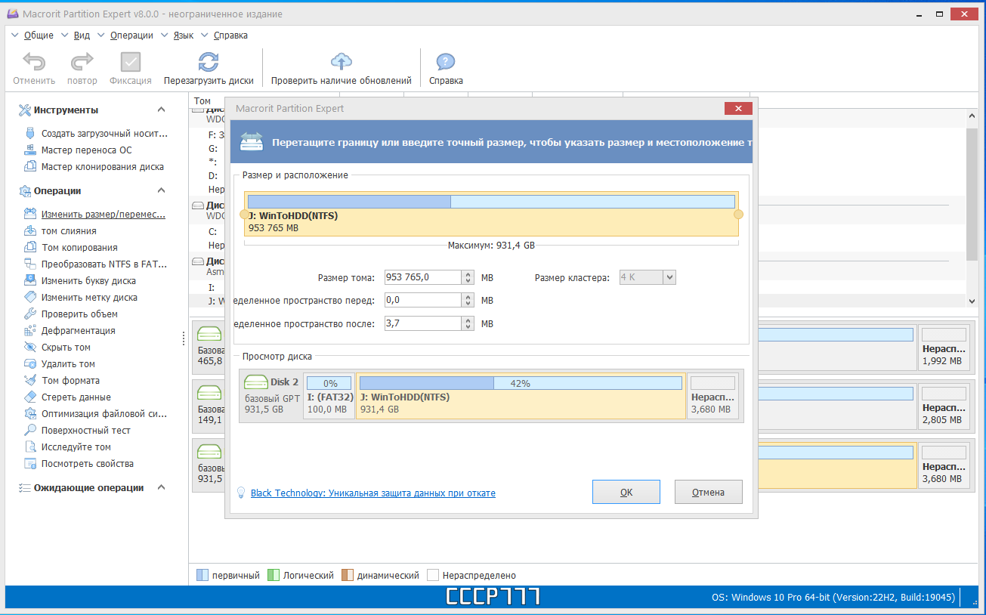This screenshot has width=986, height=615.
Task: Click the Создать загрузочный носитель icon
Action: (30, 133)
